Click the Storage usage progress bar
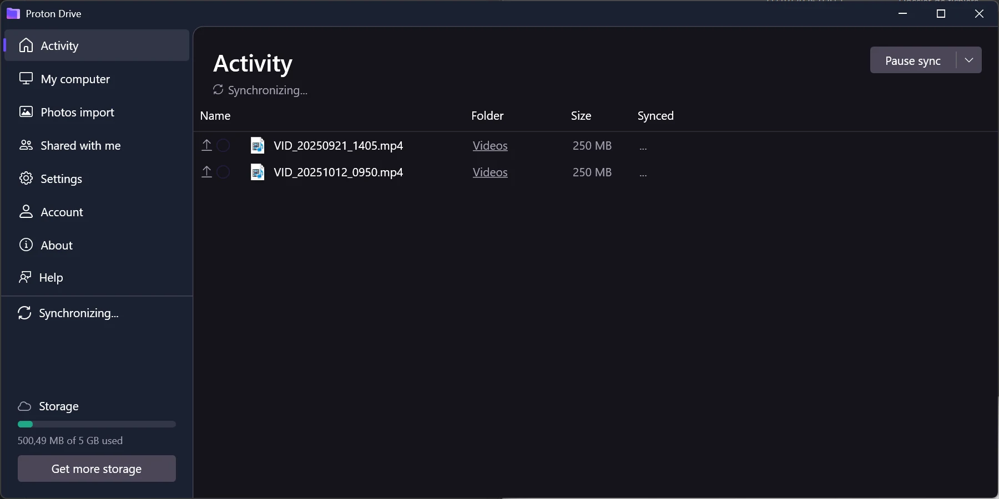This screenshot has width=999, height=499. (97, 424)
